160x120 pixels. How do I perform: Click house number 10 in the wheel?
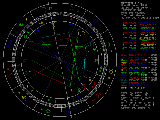pyautogui.click(x=41, y=23)
